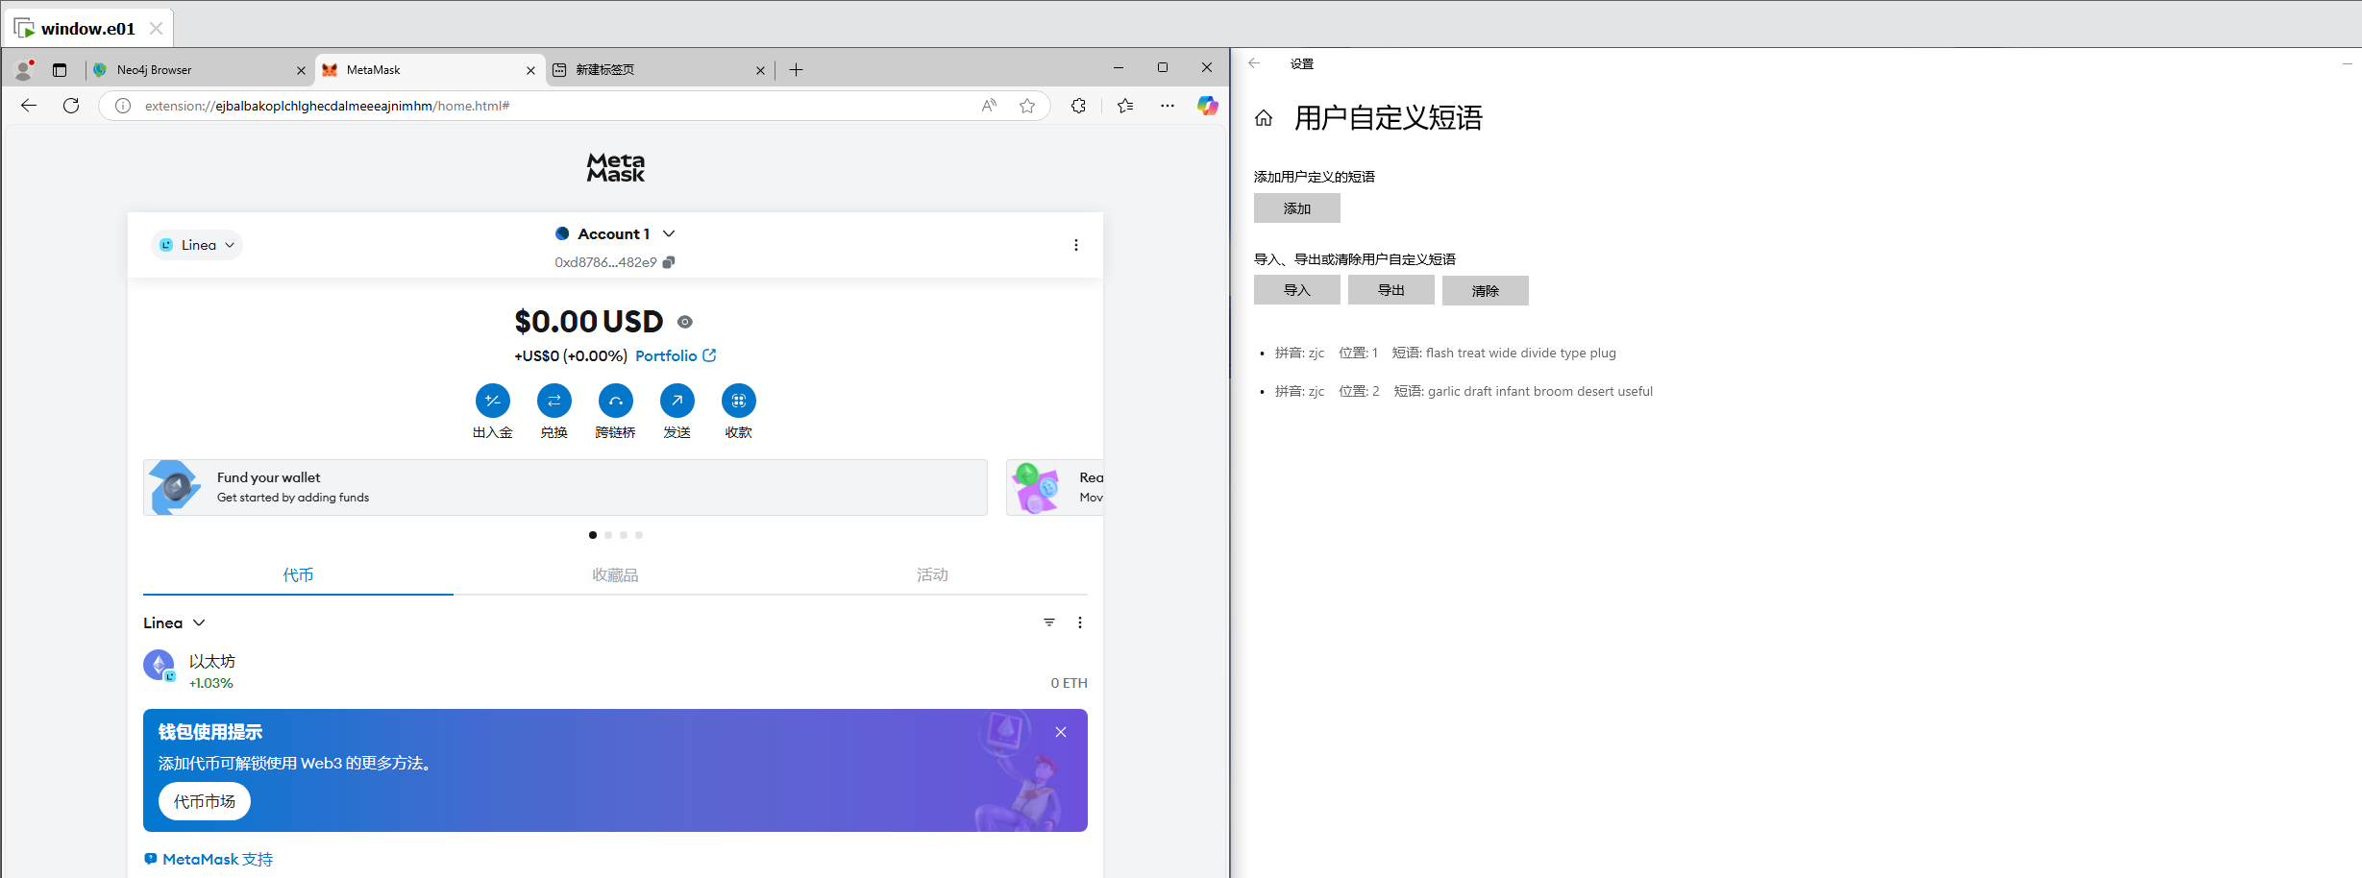Open the token list filter icon
2362x878 pixels.
(x=1049, y=622)
